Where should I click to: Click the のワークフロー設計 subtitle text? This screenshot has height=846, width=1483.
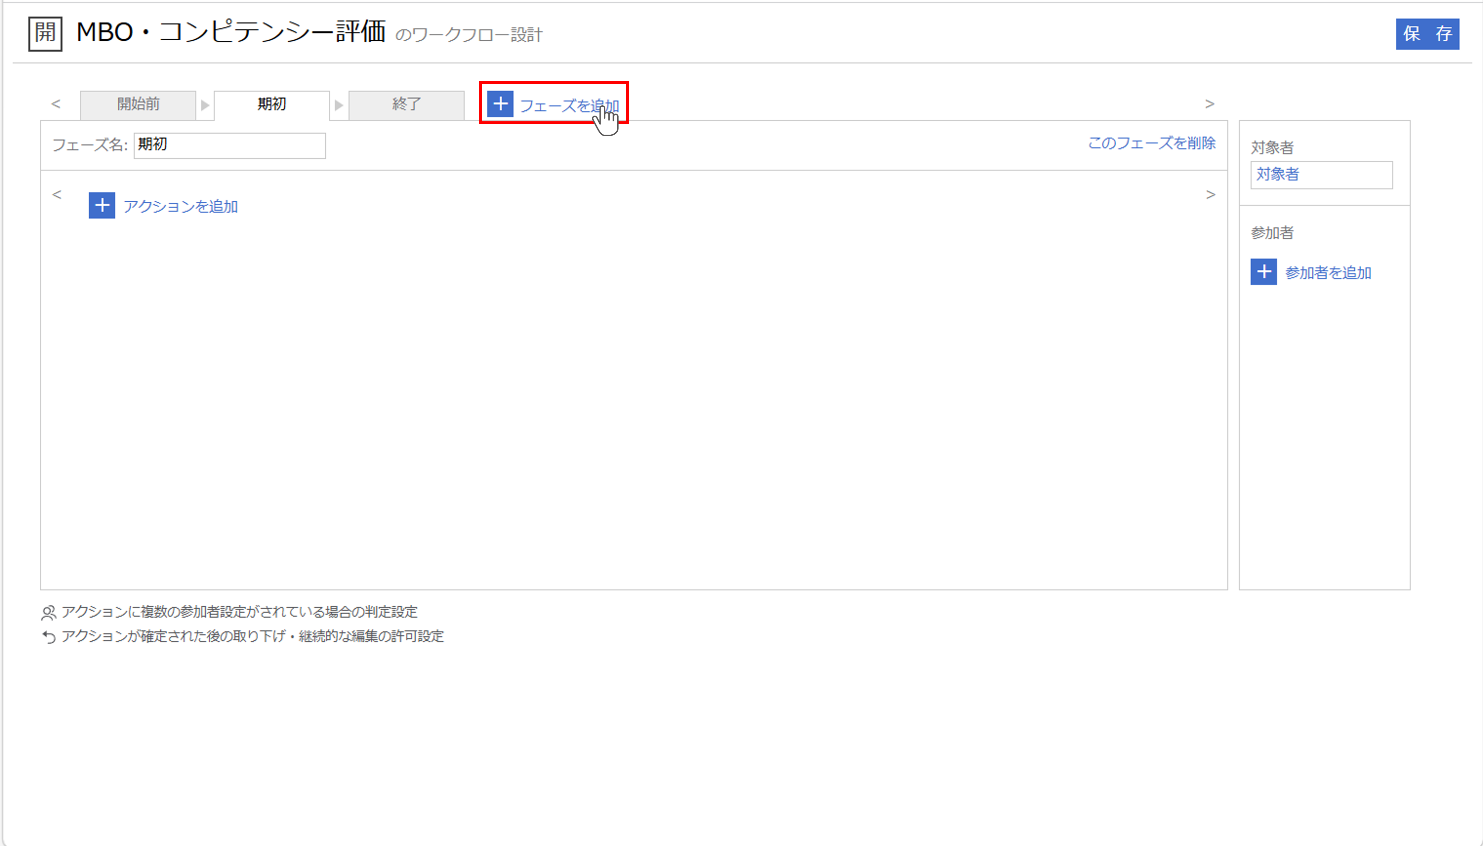(x=469, y=35)
